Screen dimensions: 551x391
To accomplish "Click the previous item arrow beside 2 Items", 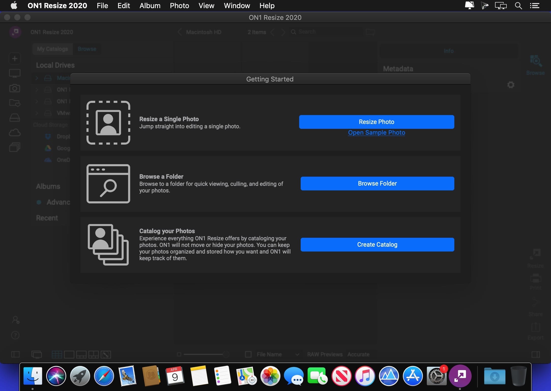I will point(273,32).
